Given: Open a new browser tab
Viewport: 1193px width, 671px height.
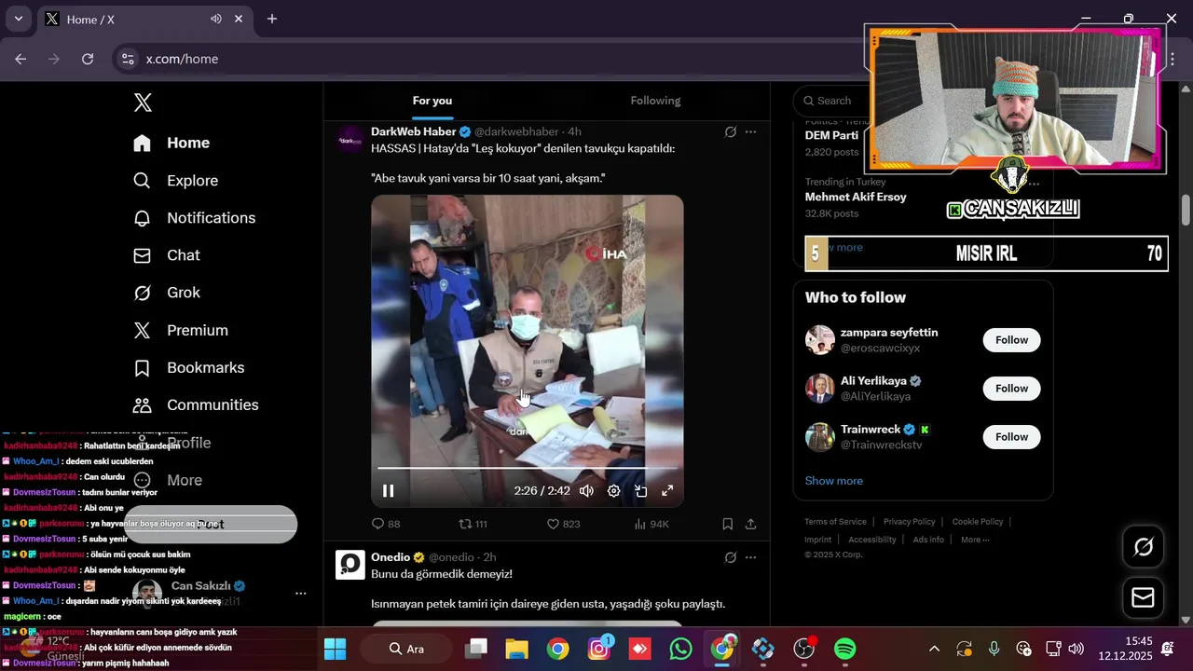Looking at the screenshot, I should pos(272,19).
